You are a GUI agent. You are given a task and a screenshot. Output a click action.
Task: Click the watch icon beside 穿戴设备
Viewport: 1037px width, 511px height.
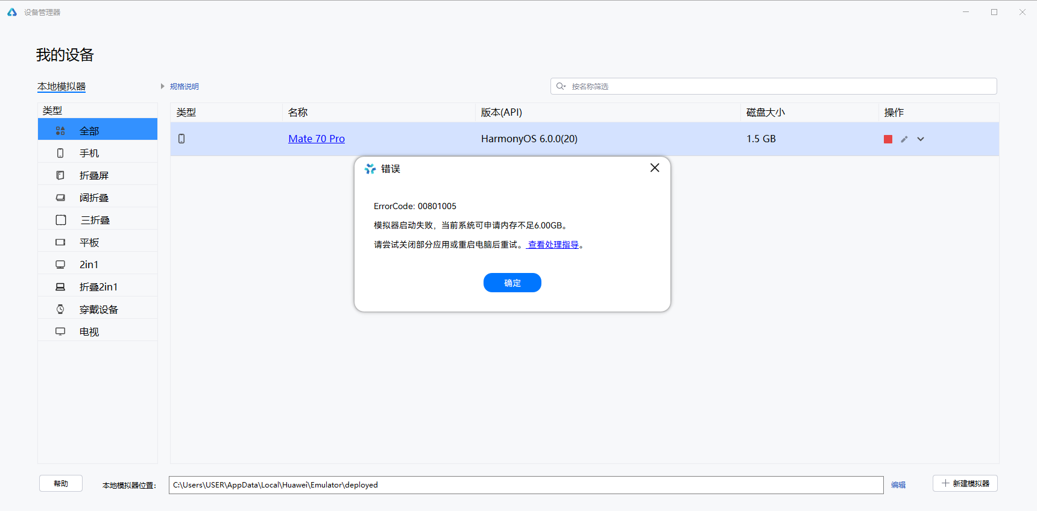click(x=60, y=309)
